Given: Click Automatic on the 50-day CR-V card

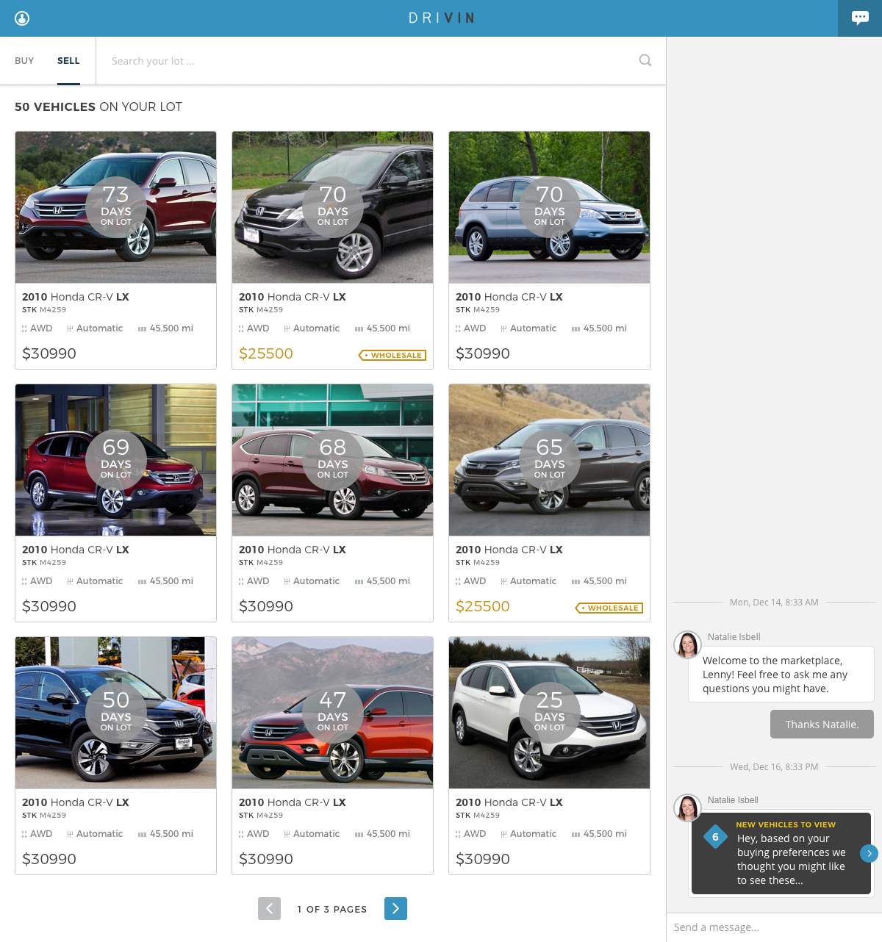Looking at the screenshot, I should (95, 834).
